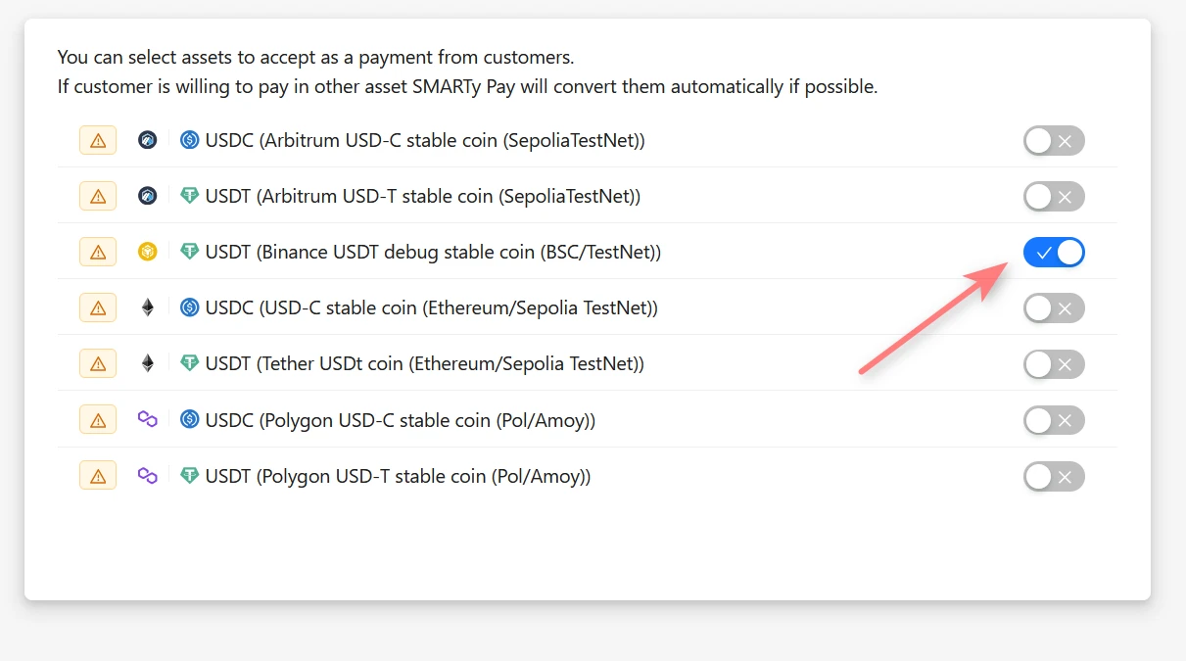
Task: Click Tether coin icon in Arbitrum USDT row
Action: tap(189, 196)
